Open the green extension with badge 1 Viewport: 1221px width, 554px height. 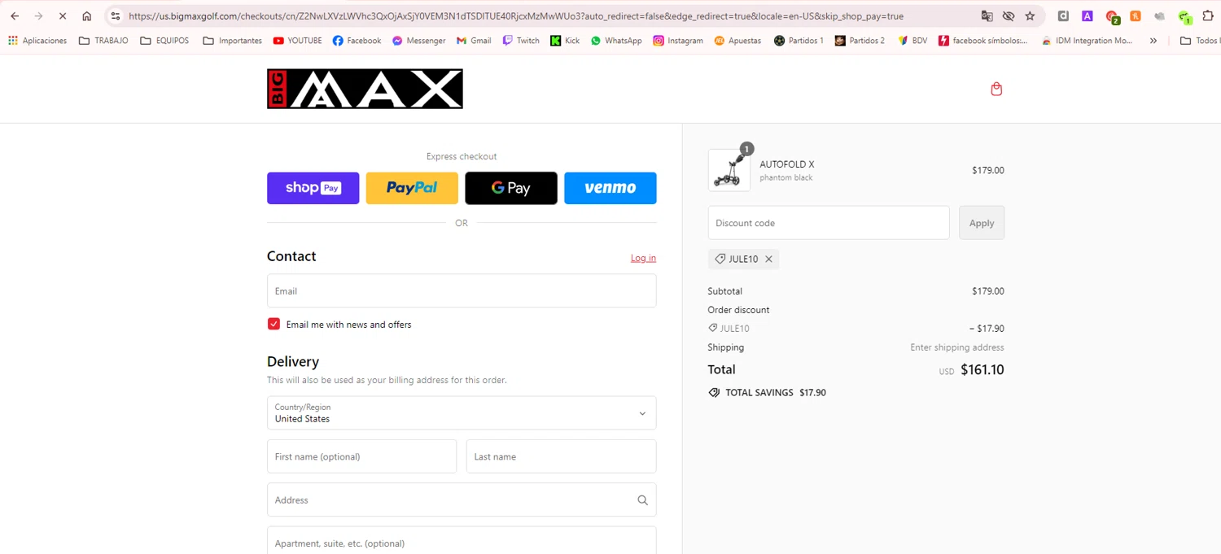tap(1184, 16)
